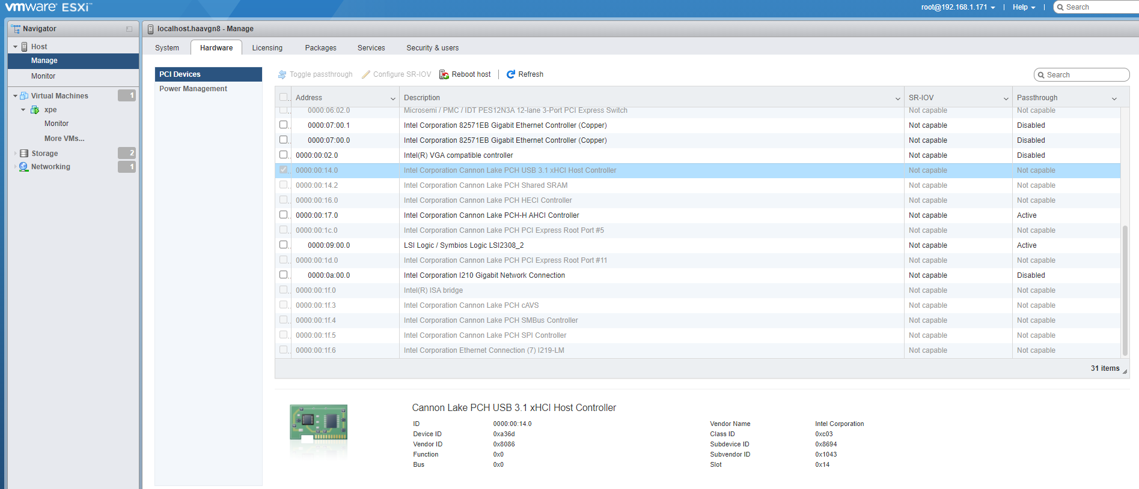This screenshot has width=1139, height=489.
Task: Click the Host icon in Navigator
Action: (25, 46)
